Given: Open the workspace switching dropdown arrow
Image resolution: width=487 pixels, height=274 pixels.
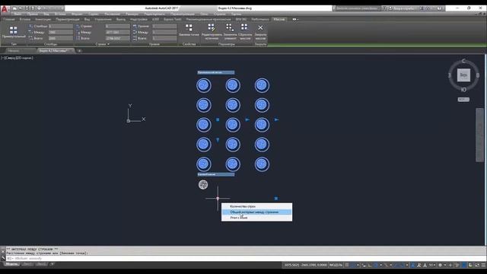Looking at the screenshot, I should click(x=444, y=265).
